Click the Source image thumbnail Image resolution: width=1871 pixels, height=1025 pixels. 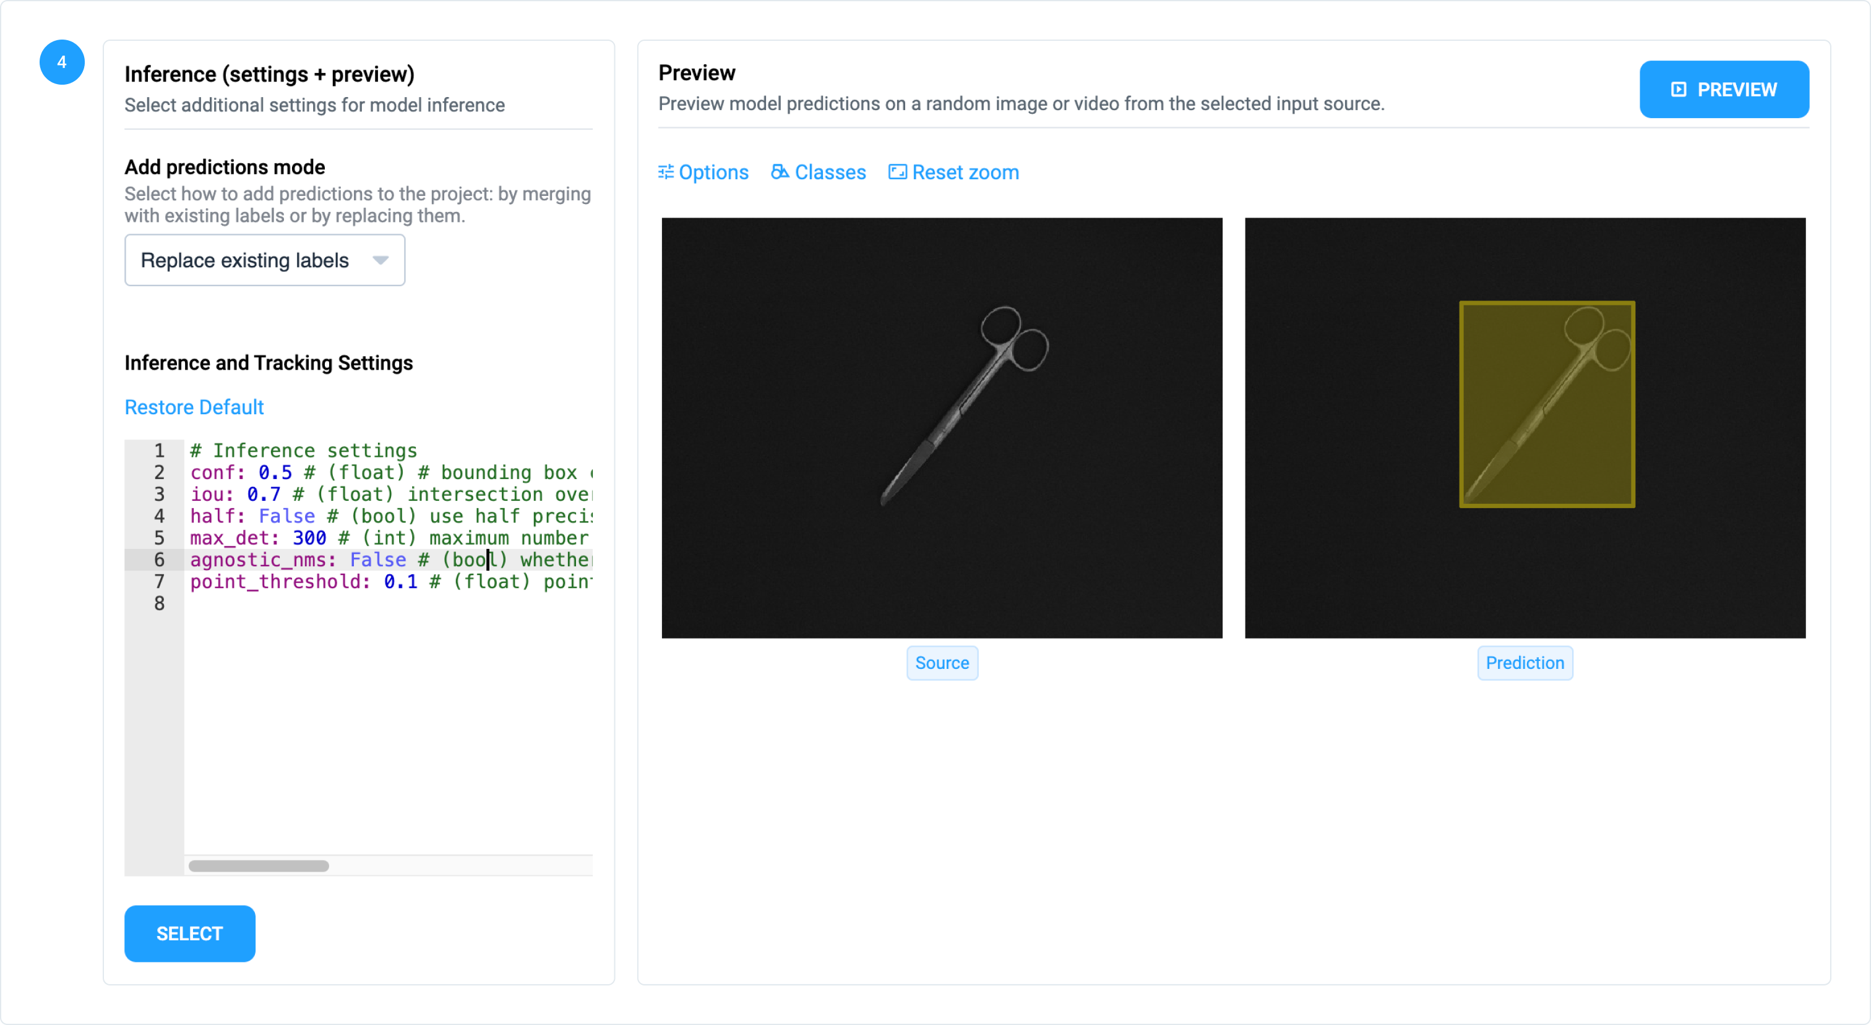pos(941,428)
